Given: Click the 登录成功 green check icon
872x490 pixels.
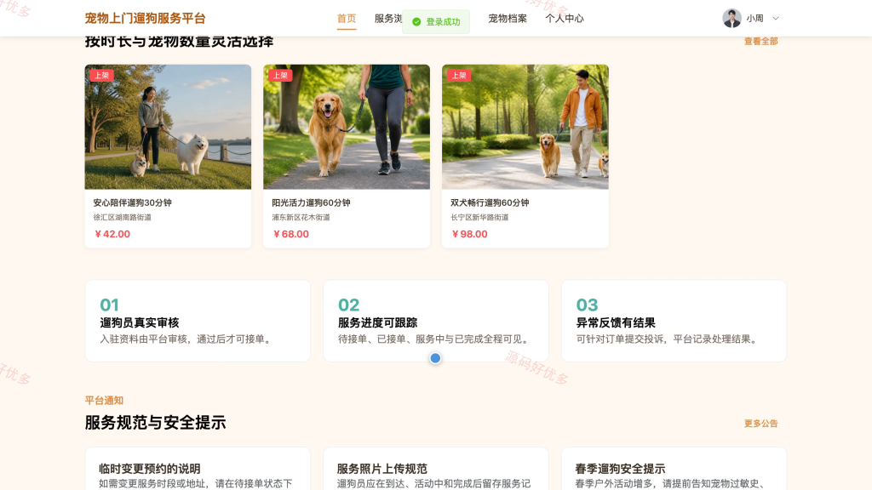Looking at the screenshot, I should pos(416,21).
